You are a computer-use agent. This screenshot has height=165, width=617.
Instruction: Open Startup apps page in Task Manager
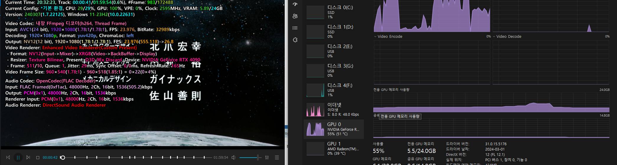coord(295,4)
